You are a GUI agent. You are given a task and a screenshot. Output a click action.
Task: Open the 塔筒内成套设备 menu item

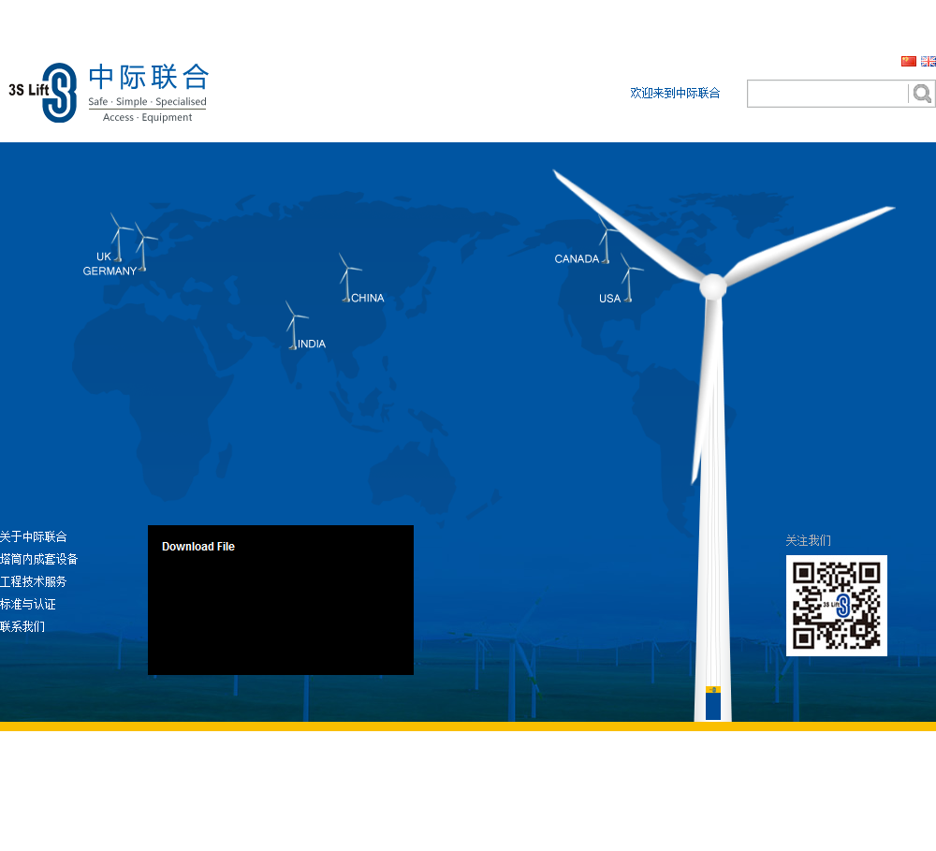[39, 560]
